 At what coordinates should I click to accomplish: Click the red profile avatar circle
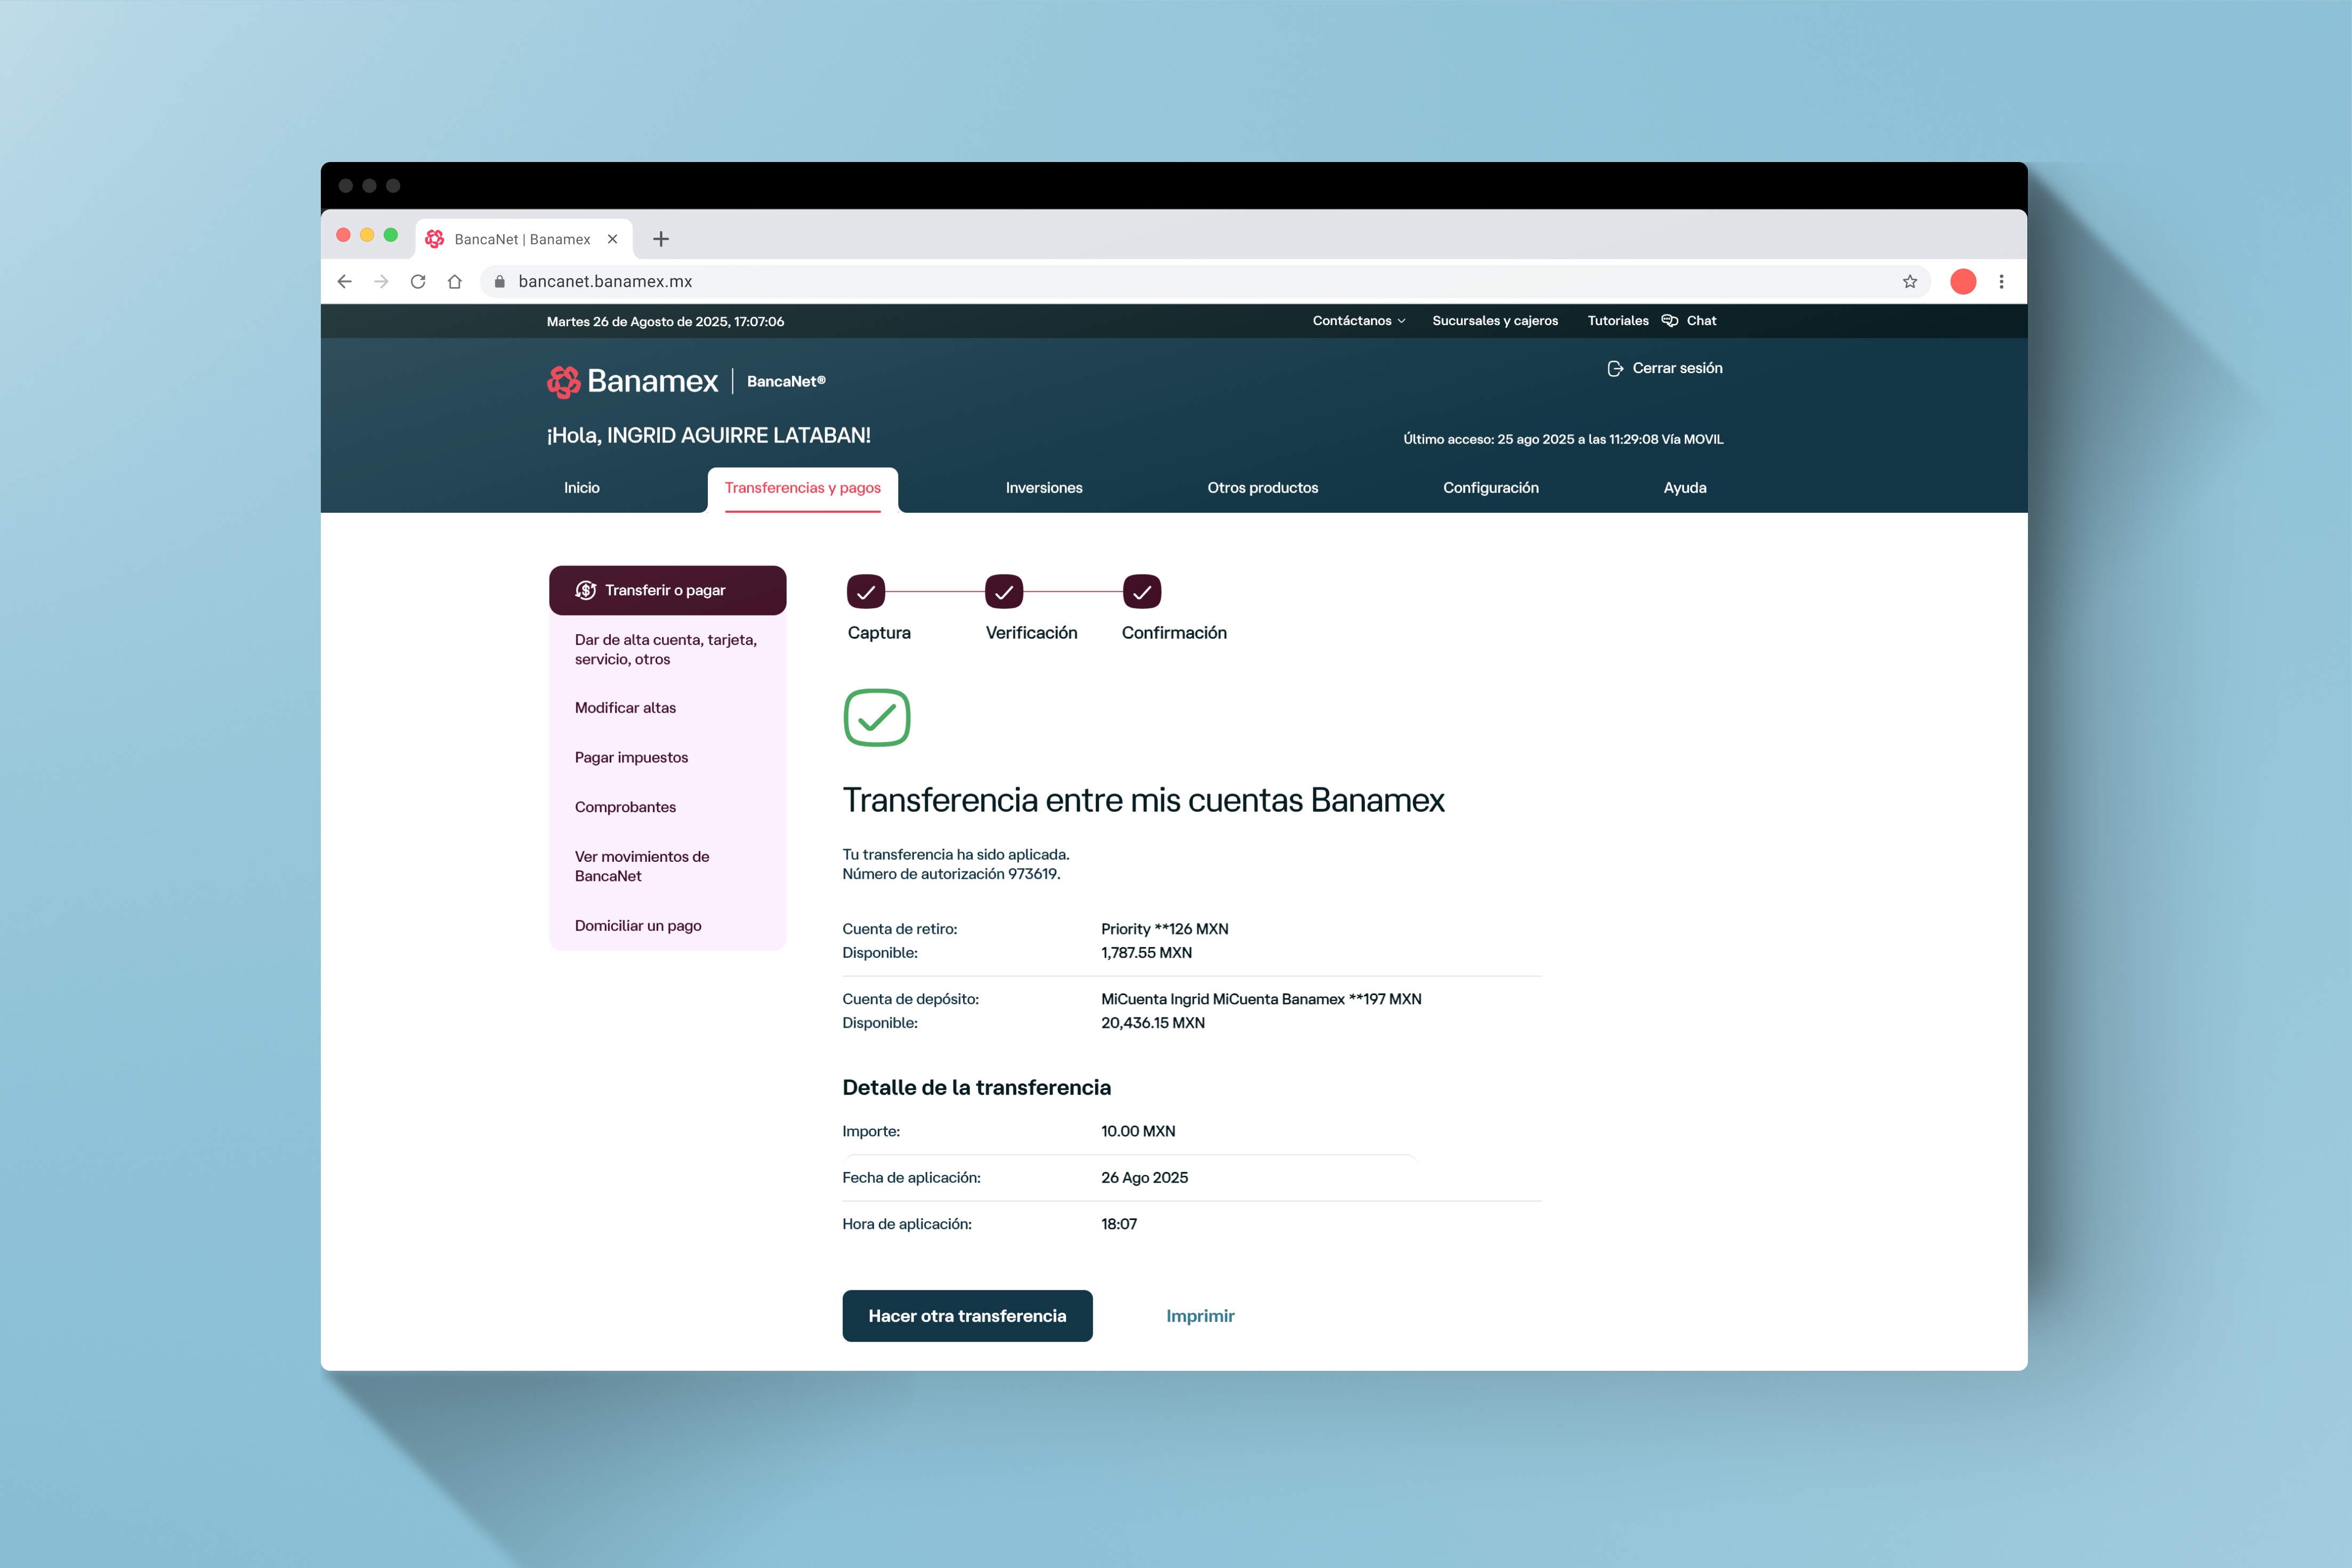pos(1962,282)
